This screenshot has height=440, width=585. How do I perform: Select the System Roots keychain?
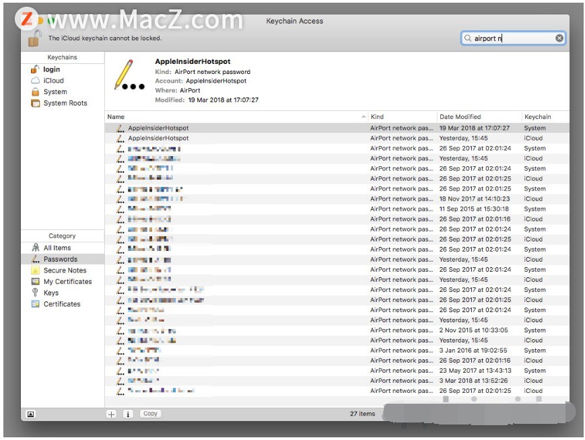[x=65, y=103]
